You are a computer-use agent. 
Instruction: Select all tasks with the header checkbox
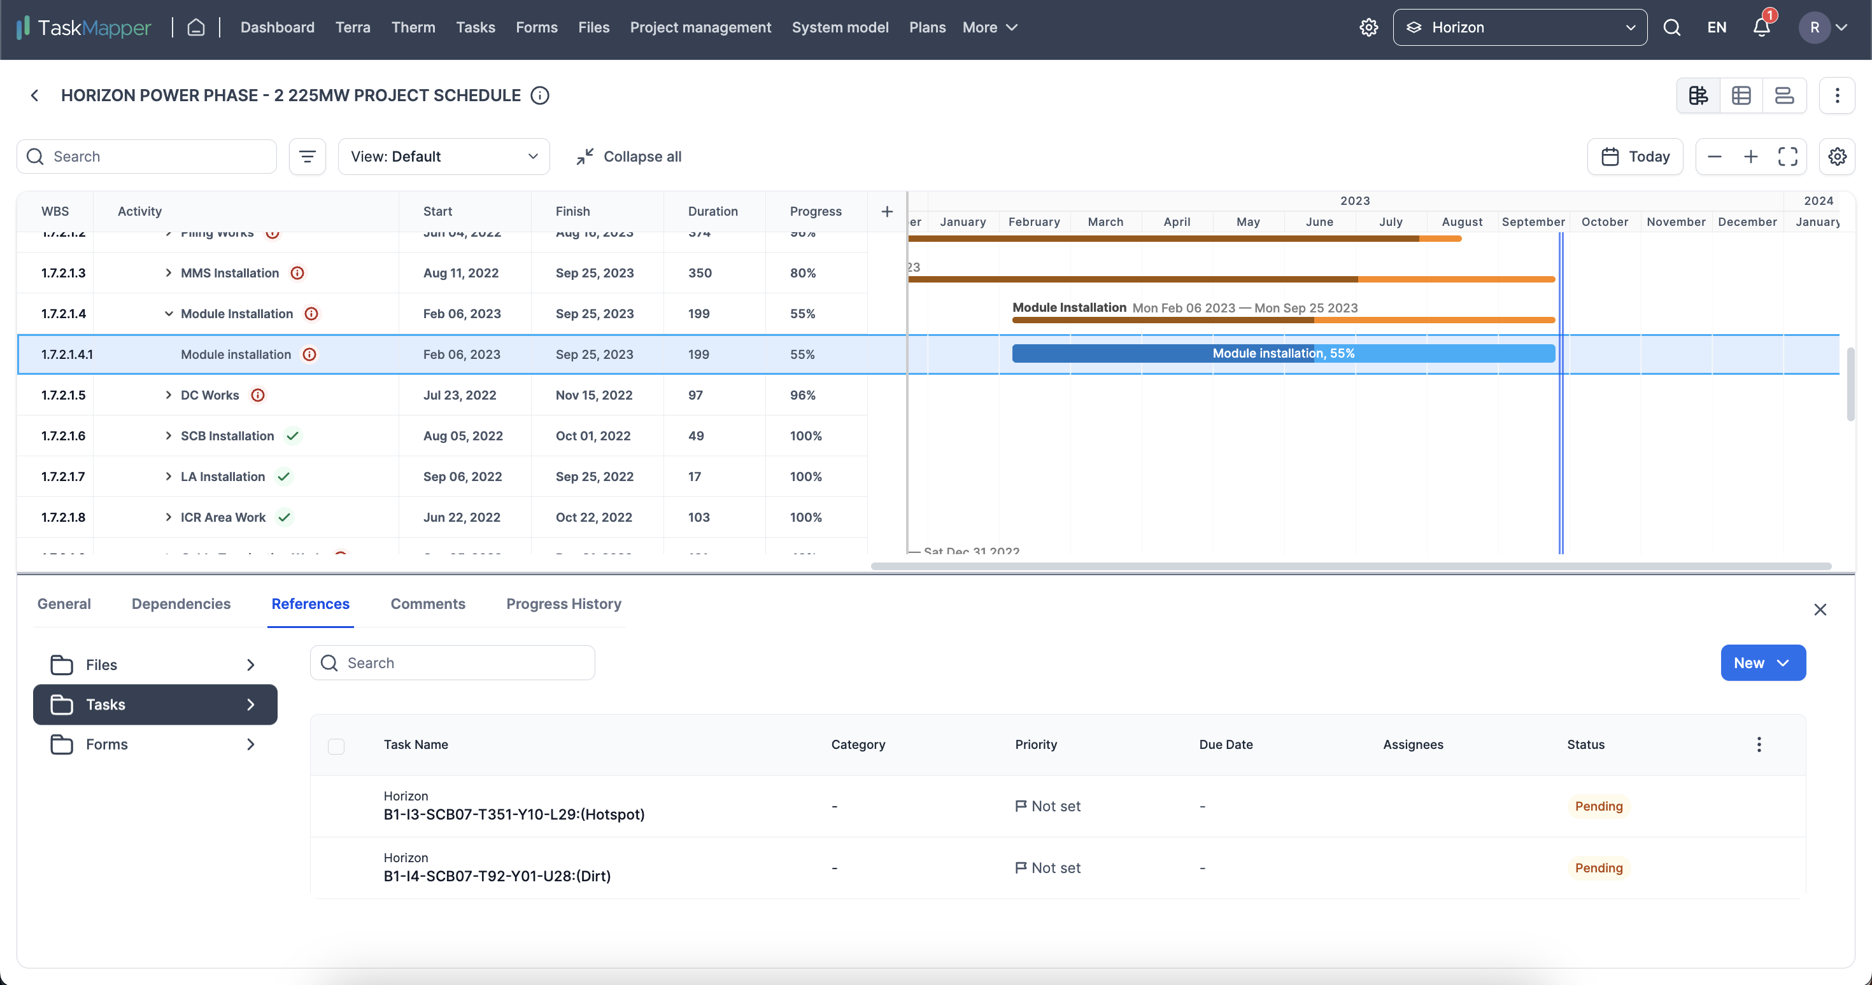click(x=336, y=746)
